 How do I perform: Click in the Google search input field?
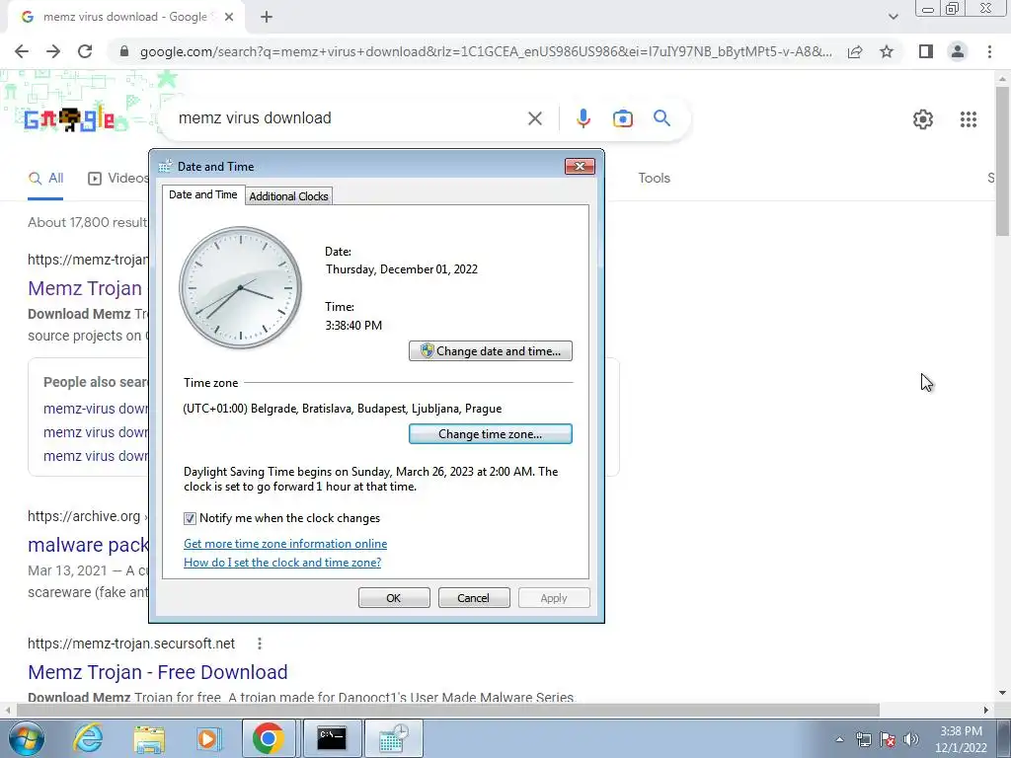click(x=349, y=118)
